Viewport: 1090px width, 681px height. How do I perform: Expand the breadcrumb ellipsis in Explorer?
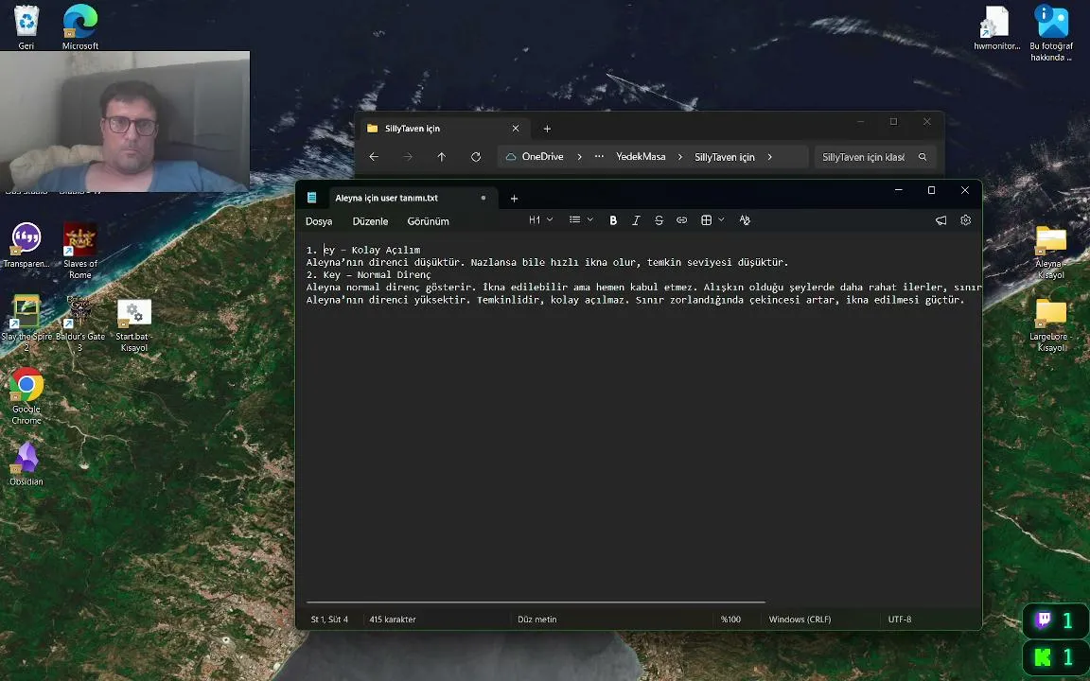tap(599, 156)
